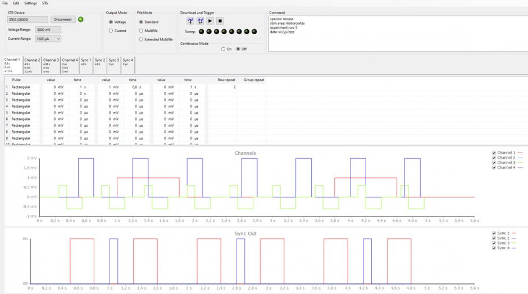Open the Current Range dropdown
The width and height of the screenshot is (528, 294).
point(48,39)
